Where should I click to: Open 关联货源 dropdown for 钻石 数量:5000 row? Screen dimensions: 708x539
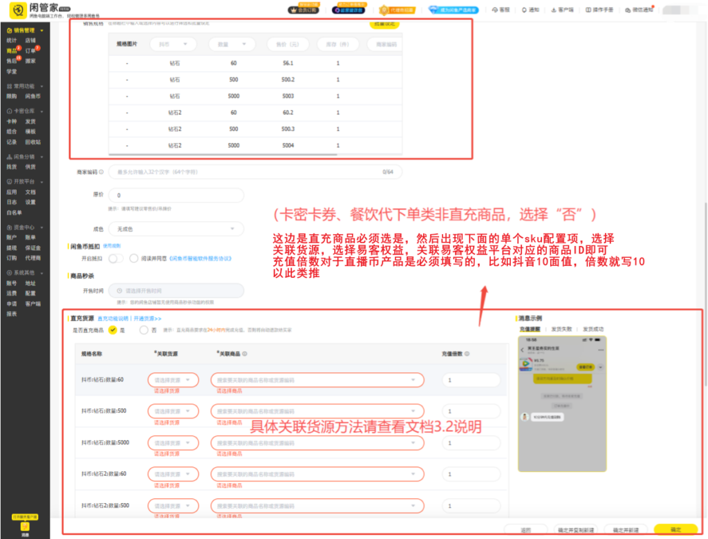174,443
